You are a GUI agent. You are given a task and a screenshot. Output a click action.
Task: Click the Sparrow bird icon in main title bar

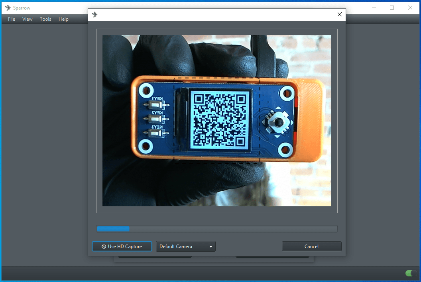click(x=8, y=8)
